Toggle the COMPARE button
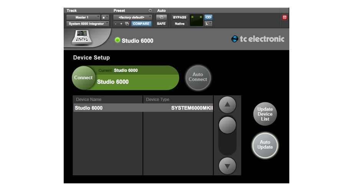 [141, 24]
